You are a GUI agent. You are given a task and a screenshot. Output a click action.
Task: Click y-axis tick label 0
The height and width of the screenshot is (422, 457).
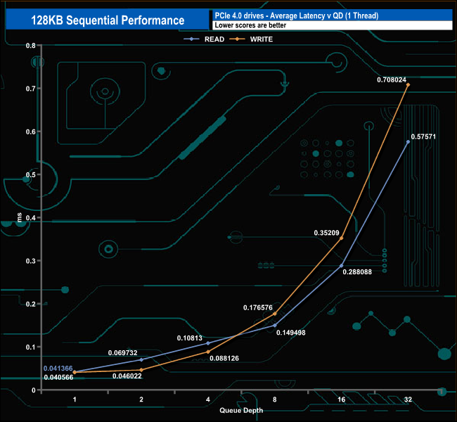(34, 390)
